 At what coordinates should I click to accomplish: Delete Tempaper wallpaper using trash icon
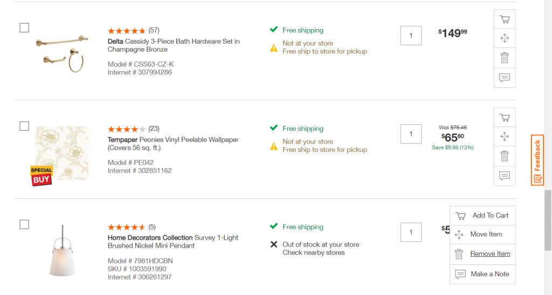(505, 156)
